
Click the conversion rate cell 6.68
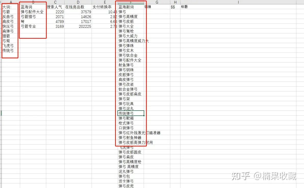pos(105,21)
